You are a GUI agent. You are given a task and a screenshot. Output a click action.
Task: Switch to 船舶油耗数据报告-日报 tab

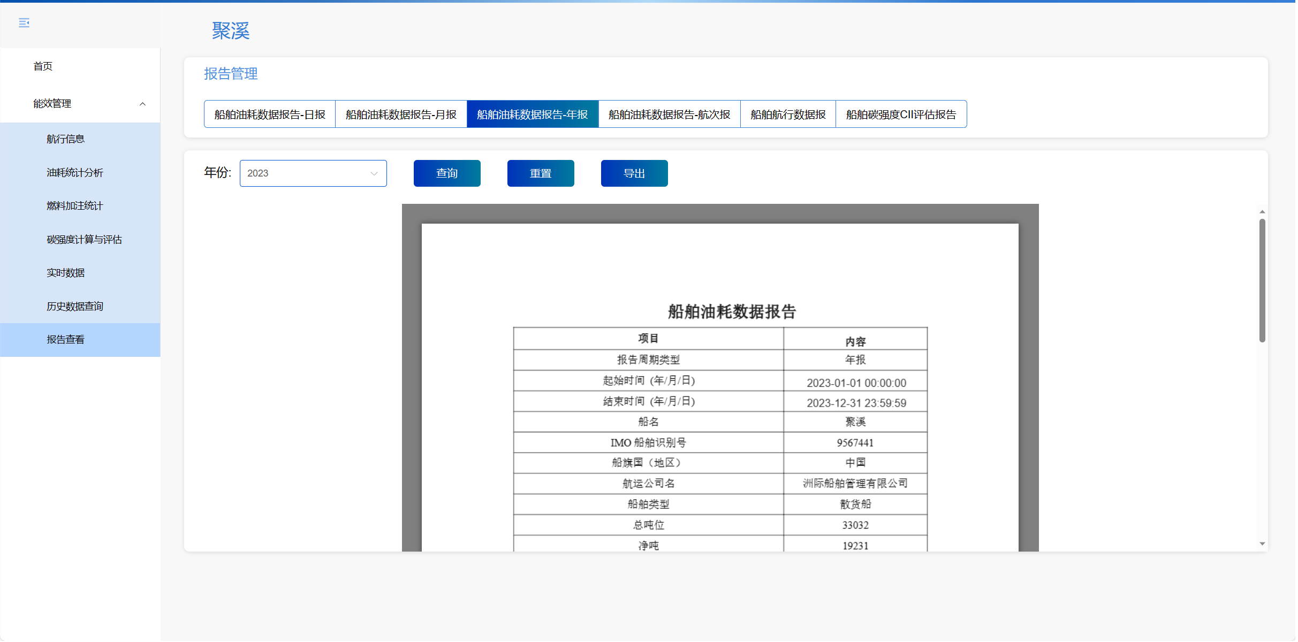pos(270,114)
